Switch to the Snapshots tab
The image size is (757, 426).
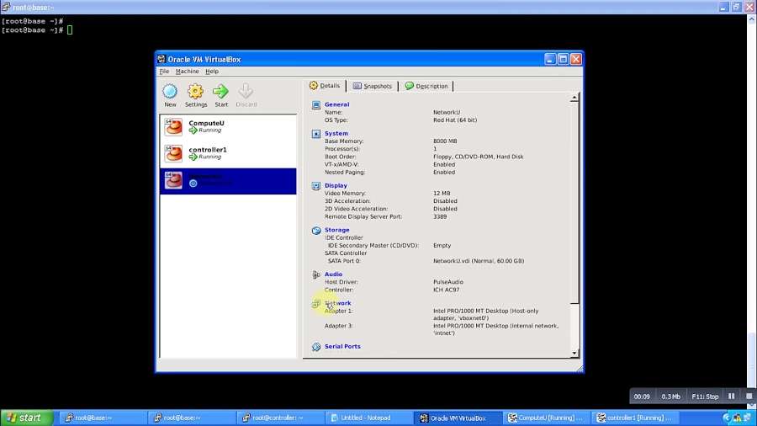tap(373, 86)
